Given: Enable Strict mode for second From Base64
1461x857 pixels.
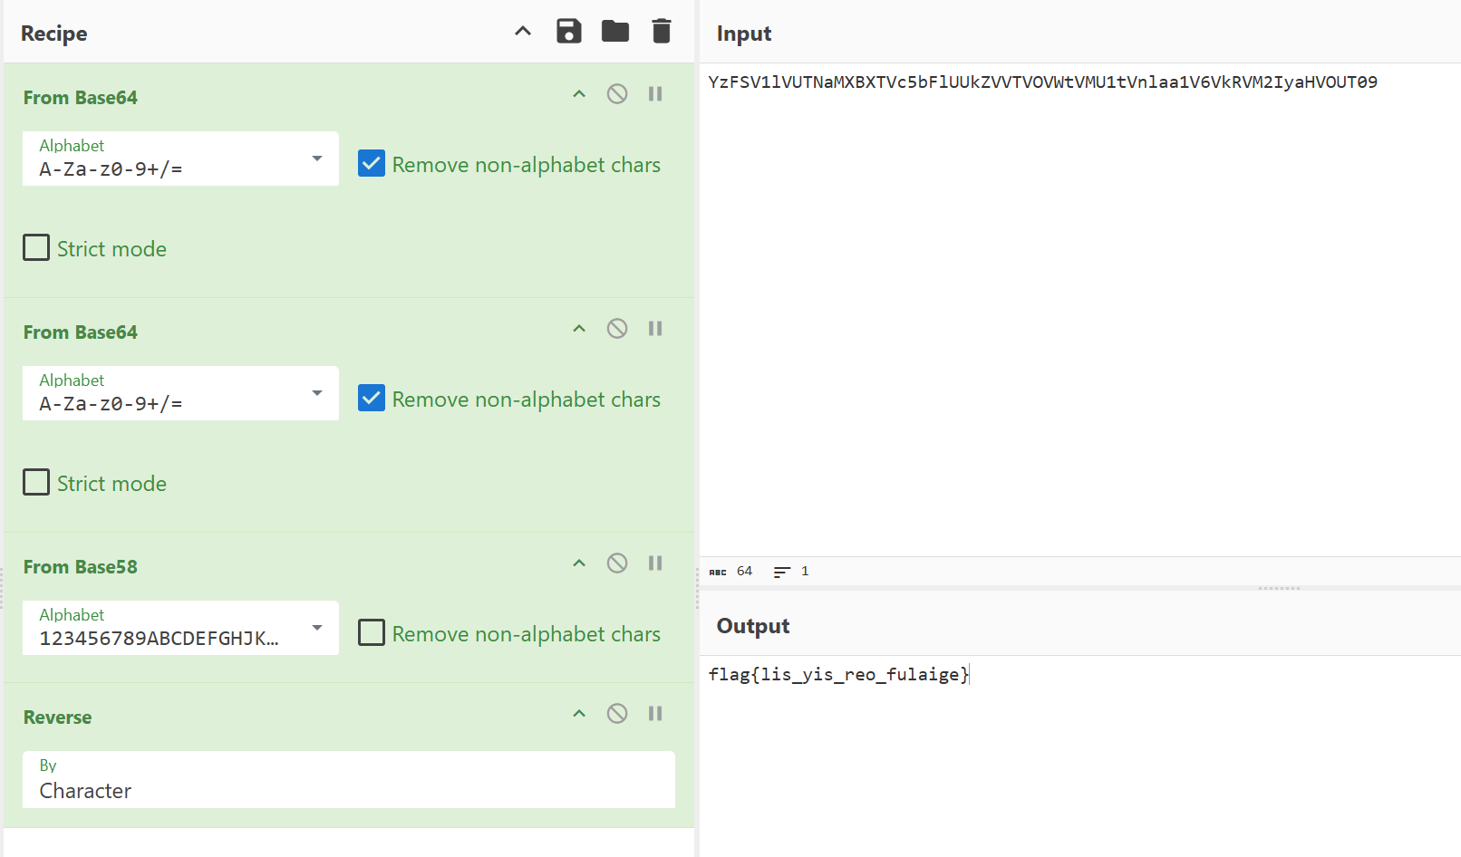Looking at the screenshot, I should click(36, 482).
